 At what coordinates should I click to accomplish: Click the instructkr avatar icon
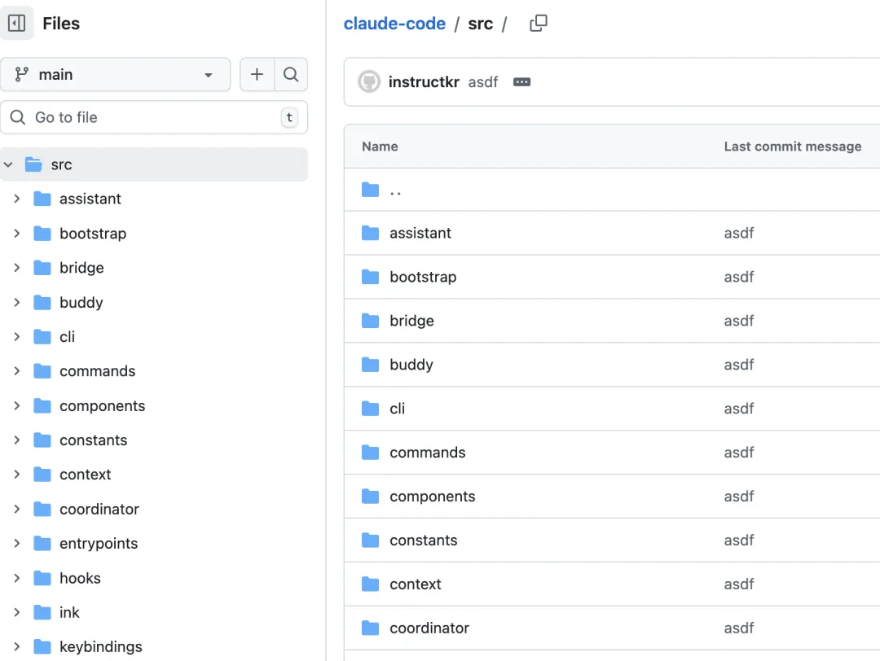369,82
